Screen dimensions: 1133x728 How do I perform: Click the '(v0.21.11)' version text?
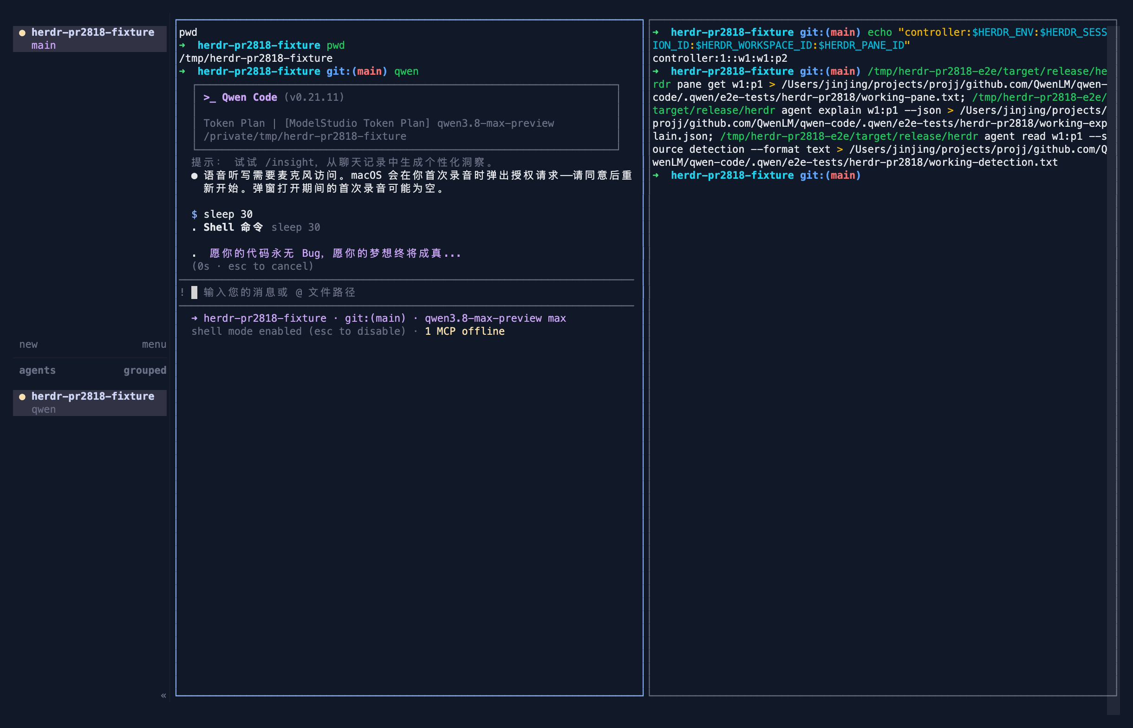[x=314, y=97]
